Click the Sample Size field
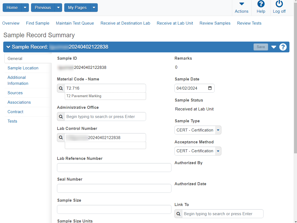Screen dimensions: 297x223 click(x=114, y=209)
